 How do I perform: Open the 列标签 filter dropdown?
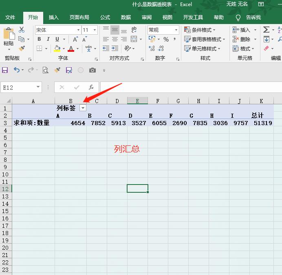83,108
